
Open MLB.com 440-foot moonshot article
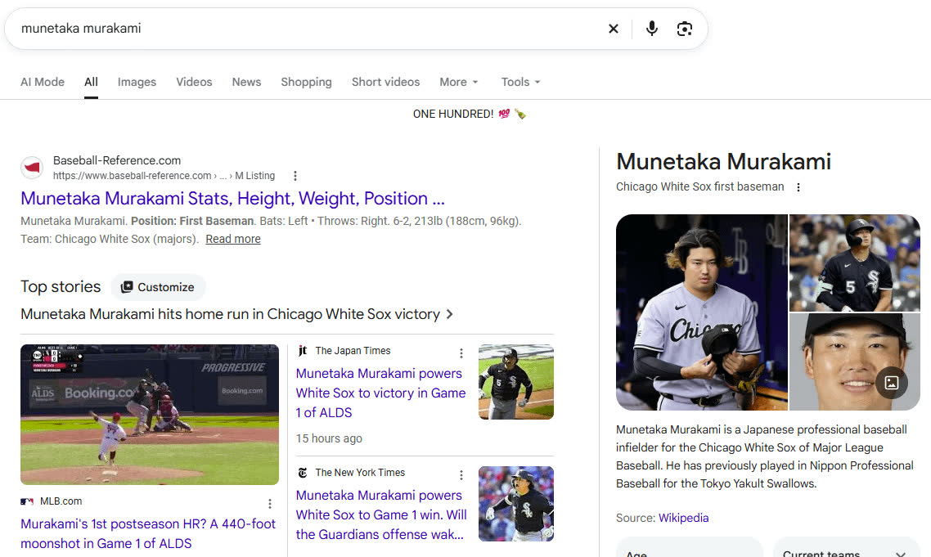(148, 533)
